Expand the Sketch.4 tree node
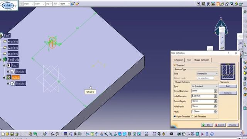Image resolution: width=247 pixels, height=139 pixels. tap(8, 83)
